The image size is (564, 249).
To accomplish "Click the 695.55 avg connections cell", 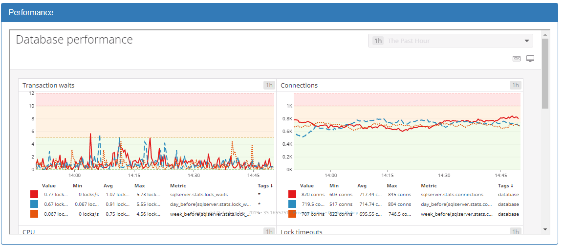I will point(369,214).
